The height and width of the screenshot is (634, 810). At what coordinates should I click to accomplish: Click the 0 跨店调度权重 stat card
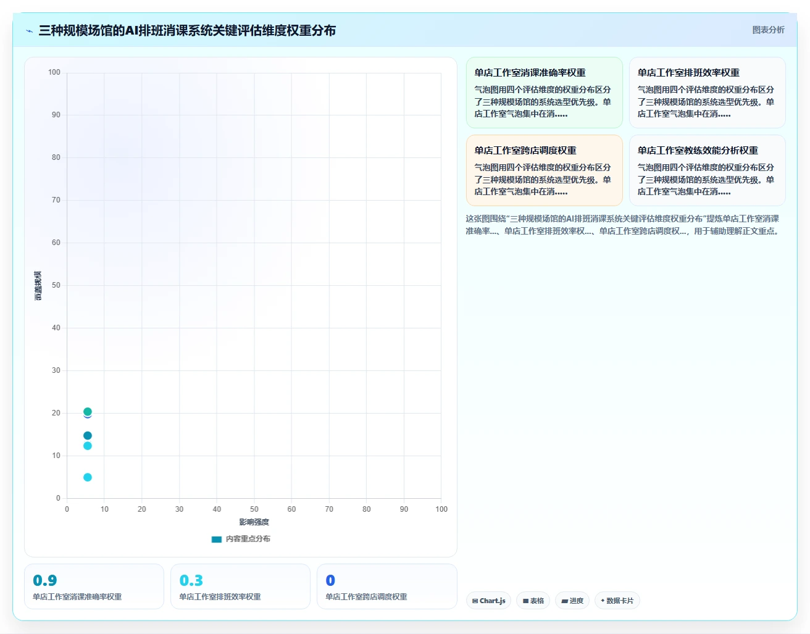387,586
